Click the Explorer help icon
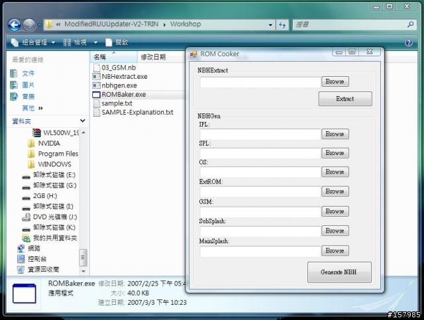Screen dimensions: 424x320 [409, 42]
